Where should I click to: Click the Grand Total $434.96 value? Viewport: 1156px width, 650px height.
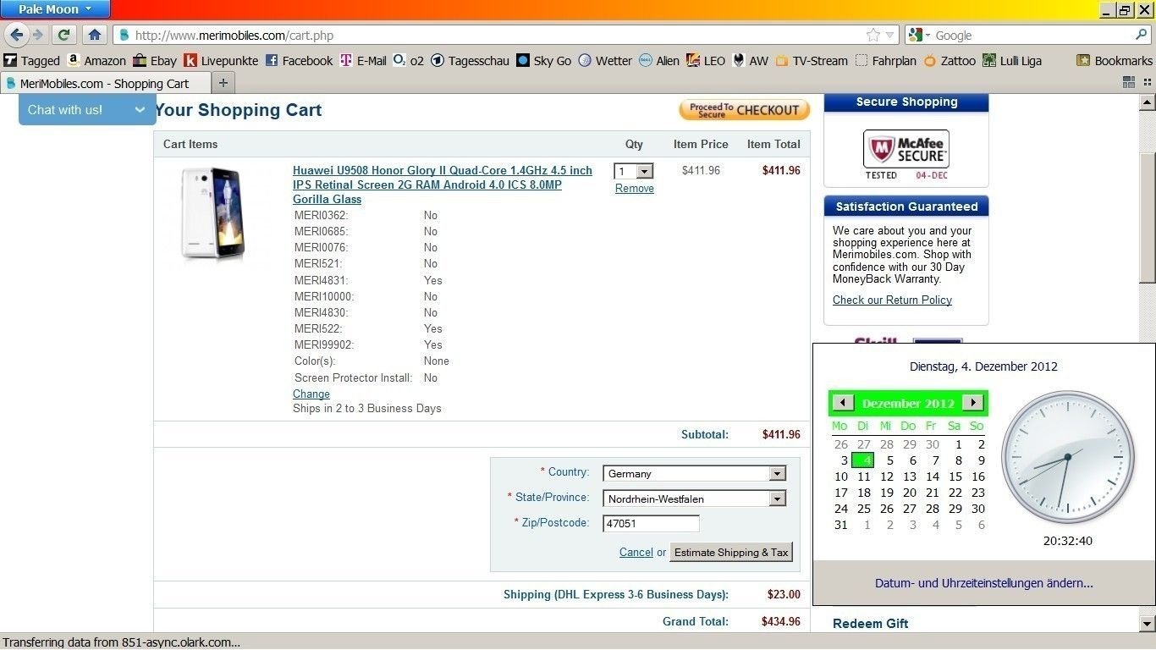click(780, 621)
